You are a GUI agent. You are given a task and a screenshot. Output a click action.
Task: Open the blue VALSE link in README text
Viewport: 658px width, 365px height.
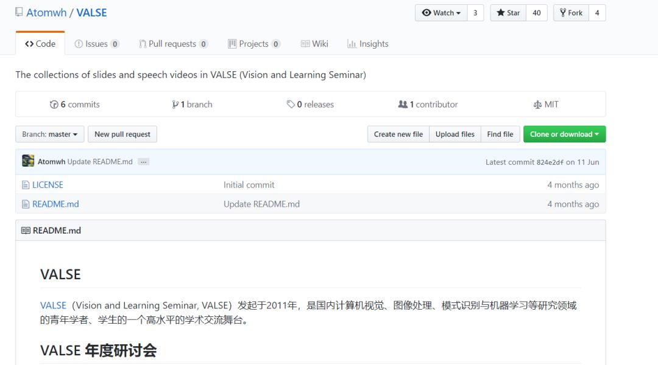[53, 305]
